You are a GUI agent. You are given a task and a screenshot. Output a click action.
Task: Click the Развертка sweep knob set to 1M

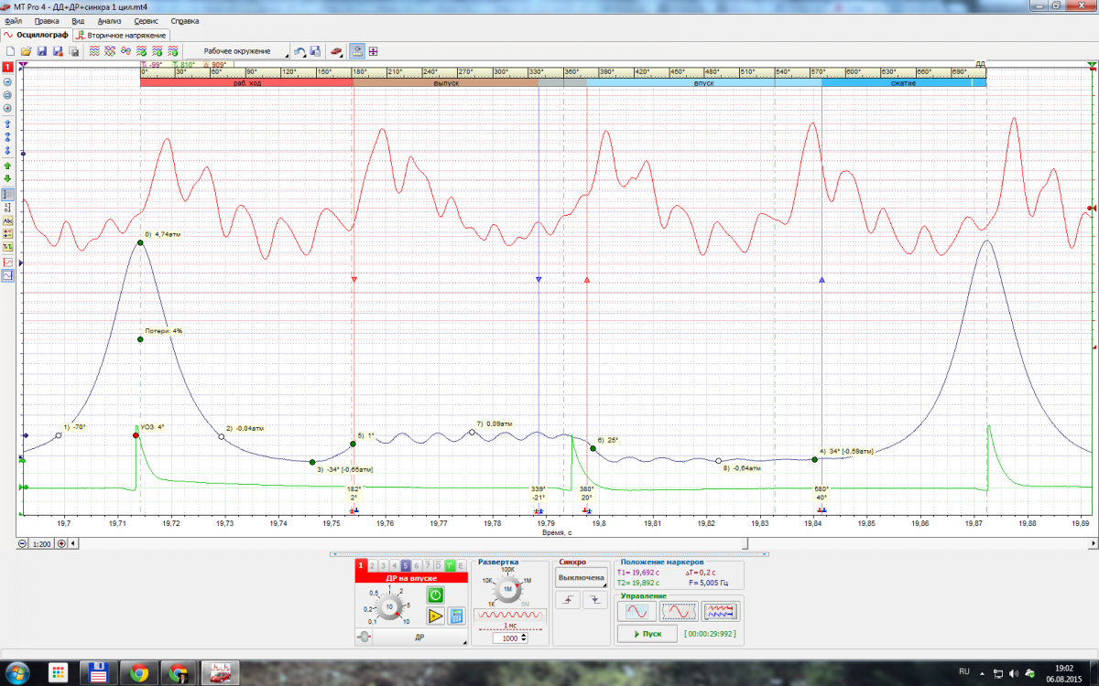tap(506, 590)
